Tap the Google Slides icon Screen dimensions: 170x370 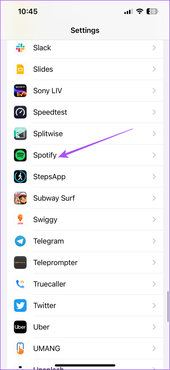click(x=20, y=69)
